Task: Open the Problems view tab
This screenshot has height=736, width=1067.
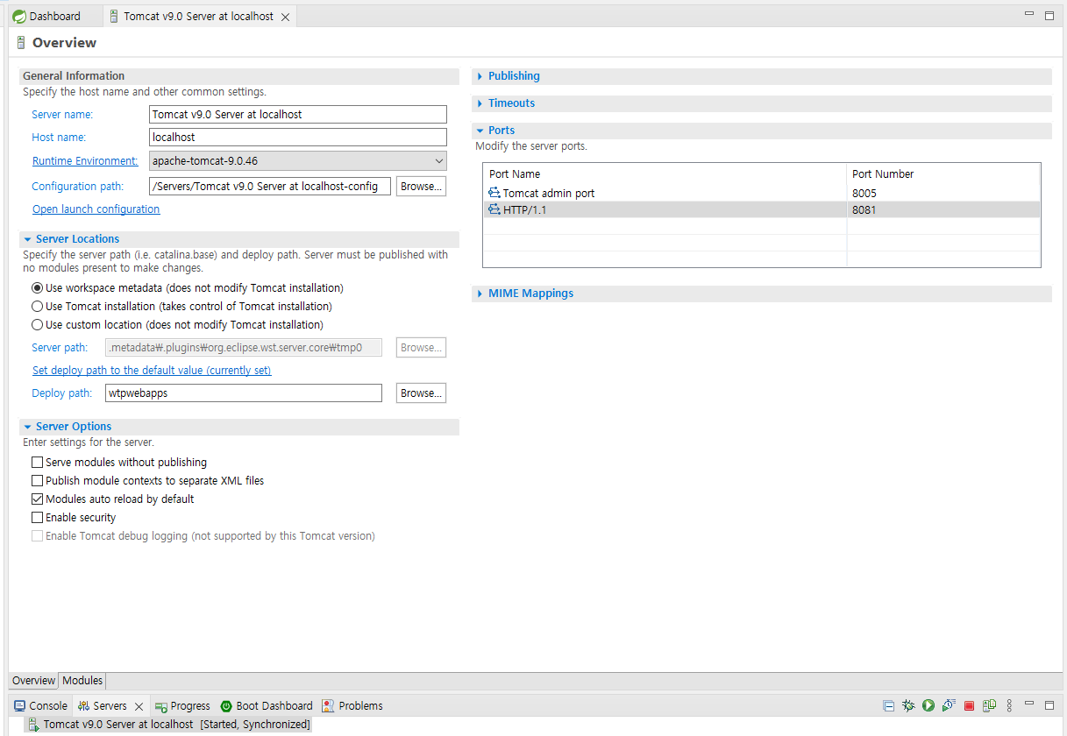Action: pyautogui.click(x=352, y=706)
